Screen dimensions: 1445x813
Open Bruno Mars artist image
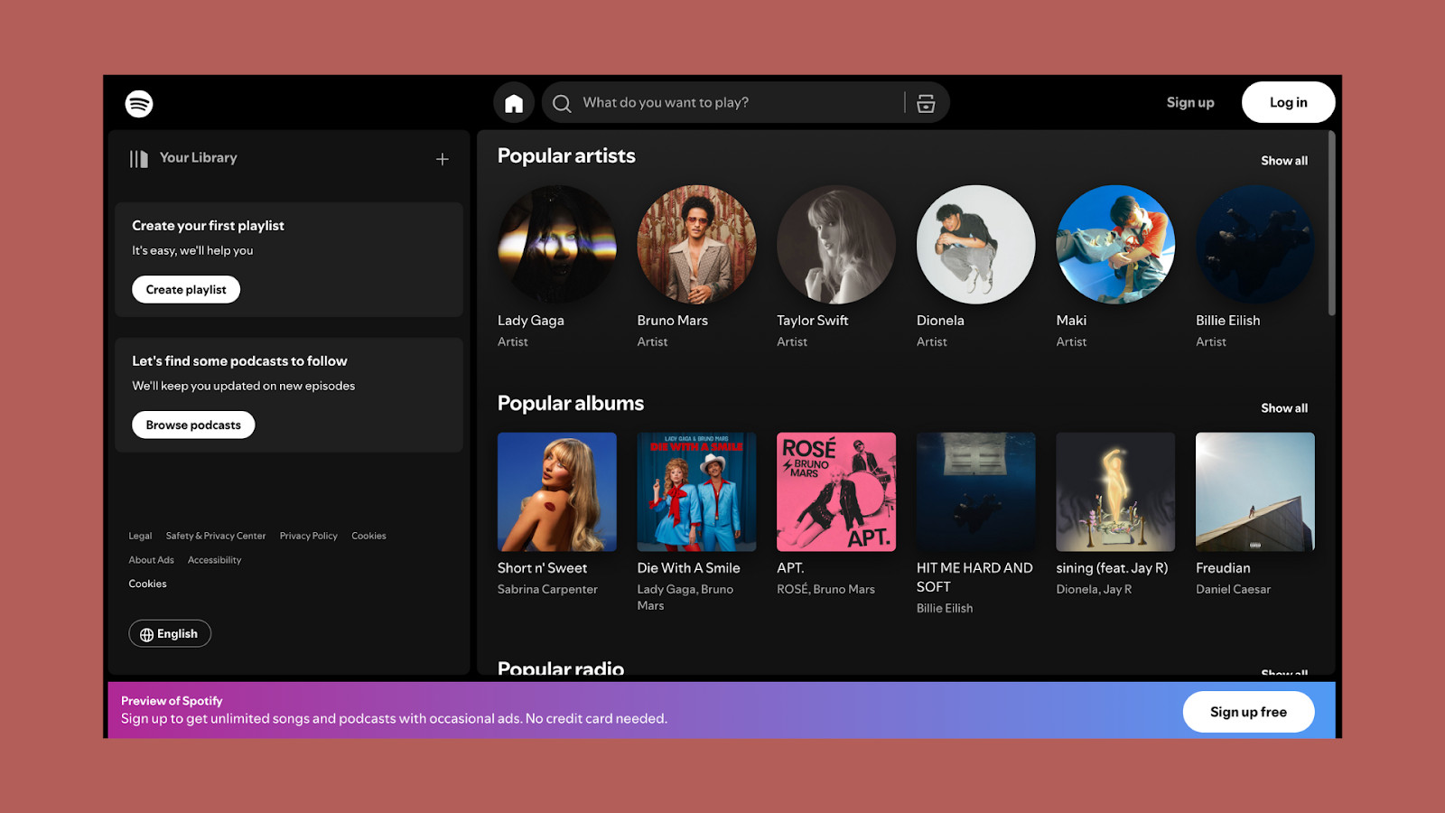click(x=696, y=245)
